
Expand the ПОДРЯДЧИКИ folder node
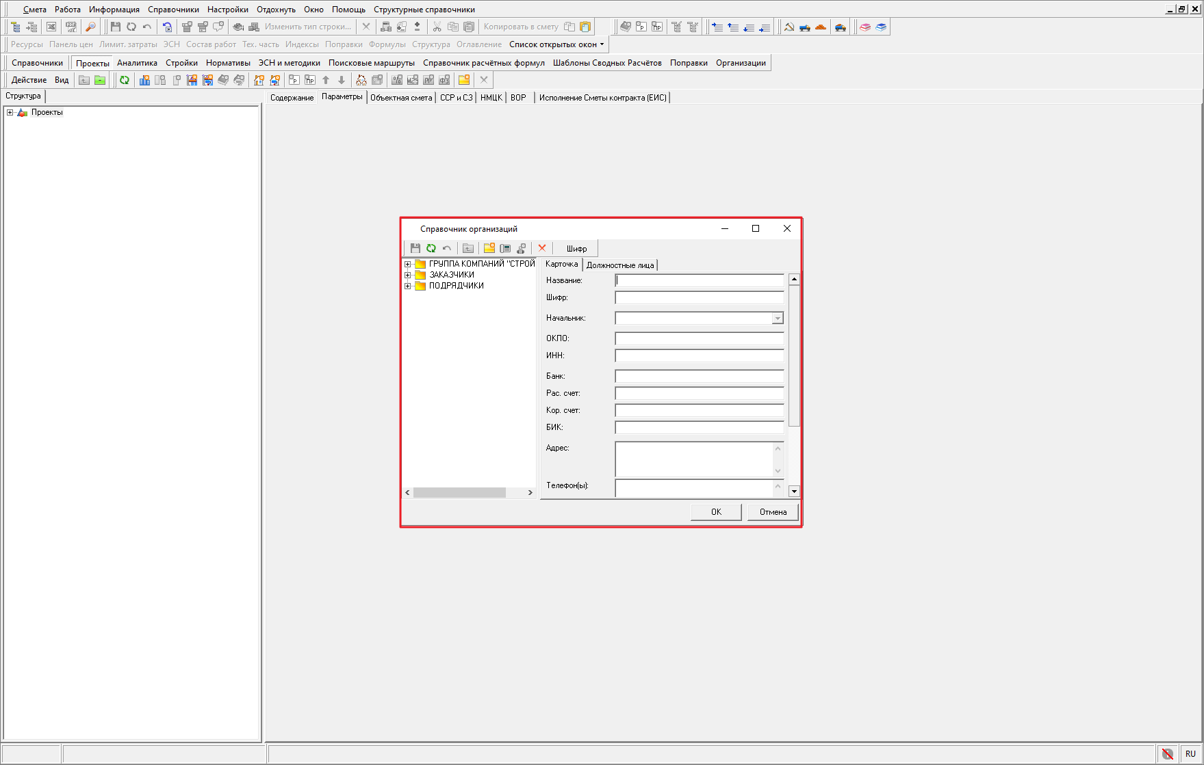click(x=408, y=286)
